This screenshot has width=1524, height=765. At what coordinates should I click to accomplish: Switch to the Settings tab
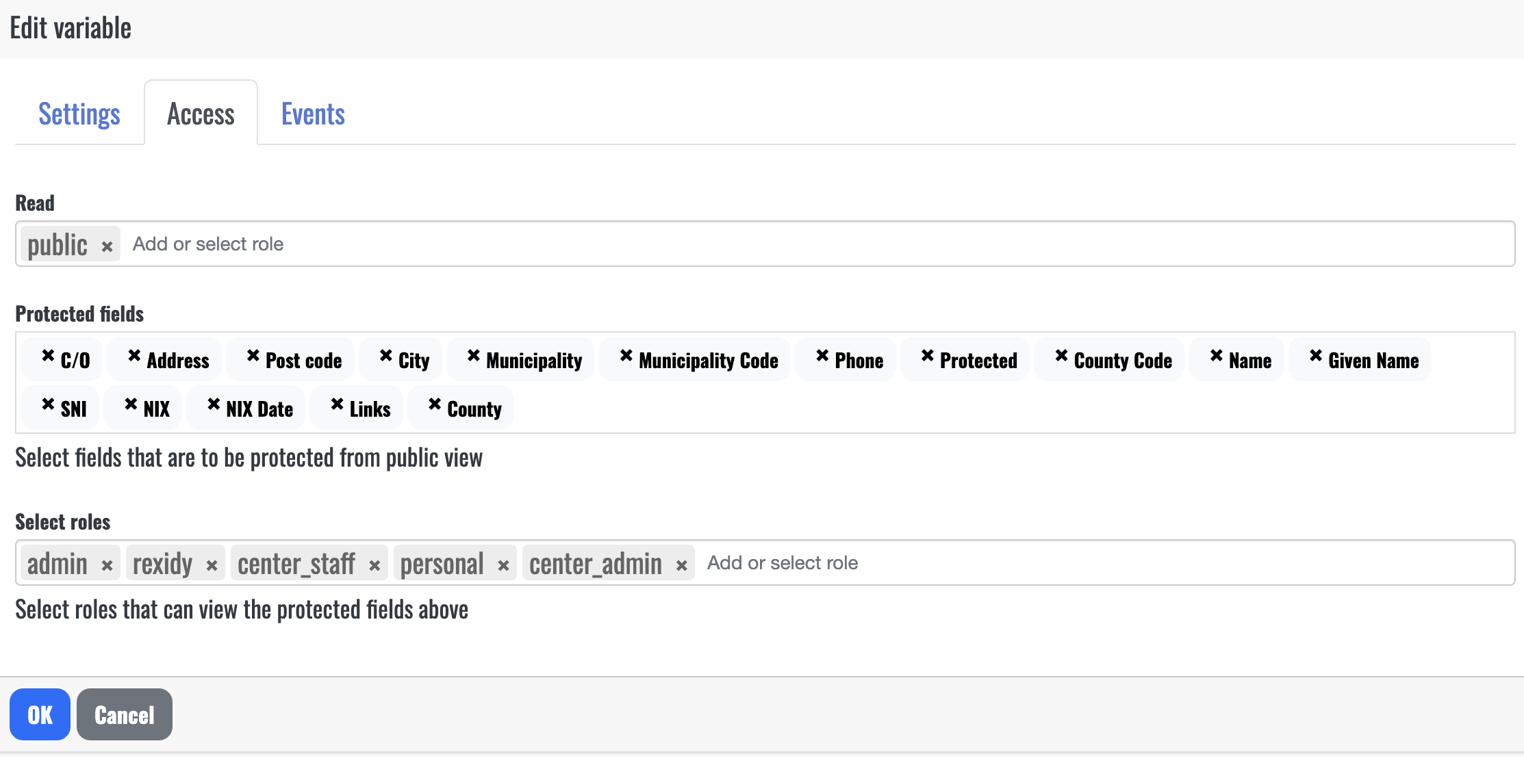[79, 114]
